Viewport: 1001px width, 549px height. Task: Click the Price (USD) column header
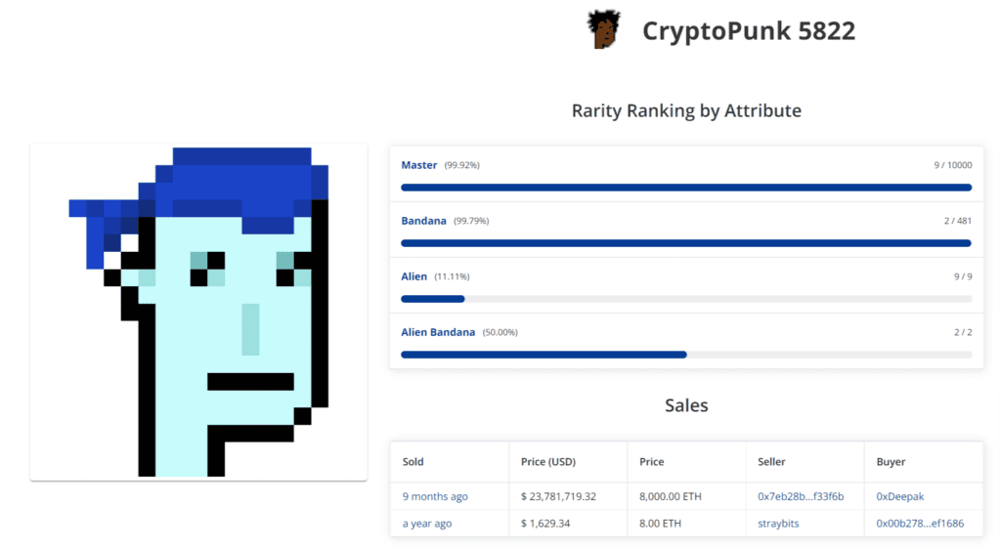(547, 462)
